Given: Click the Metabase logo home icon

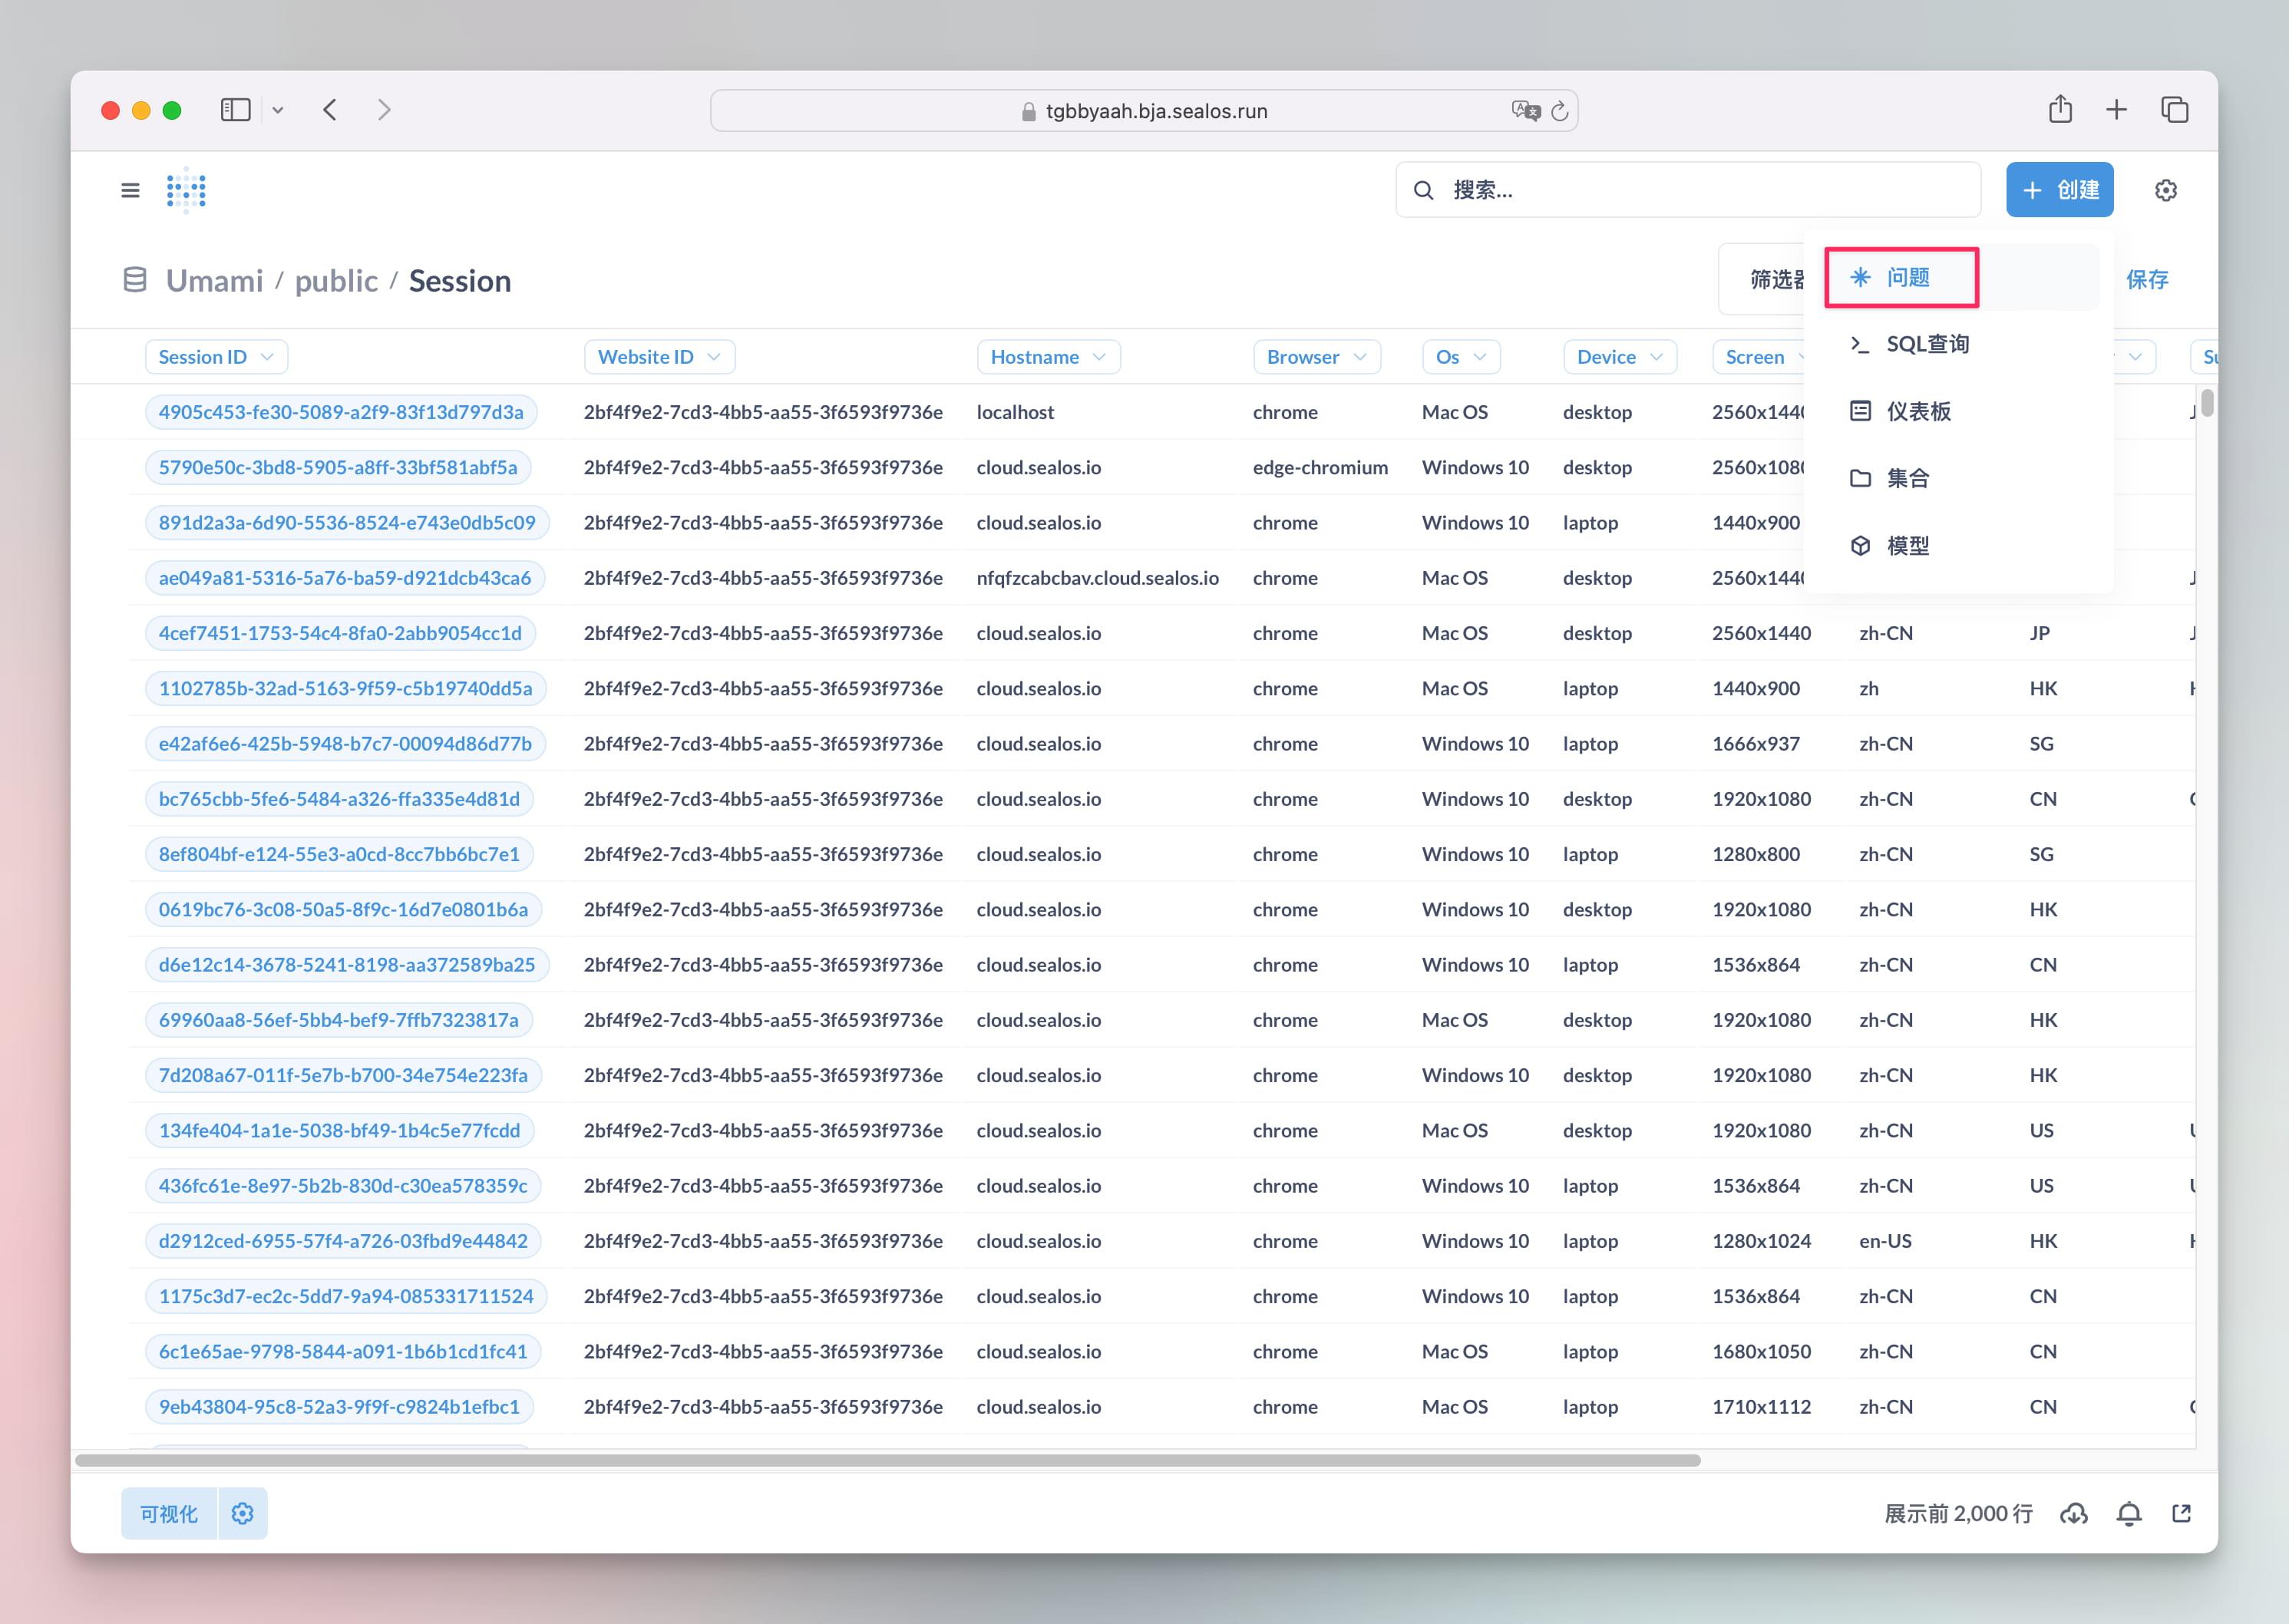Looking at the screenshot, I should pyautogui.click(x=186, y=190).
